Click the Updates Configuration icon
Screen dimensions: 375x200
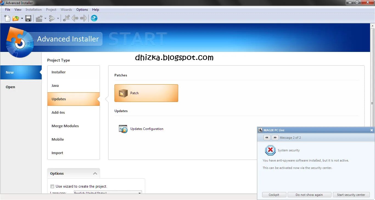[123, 129]
